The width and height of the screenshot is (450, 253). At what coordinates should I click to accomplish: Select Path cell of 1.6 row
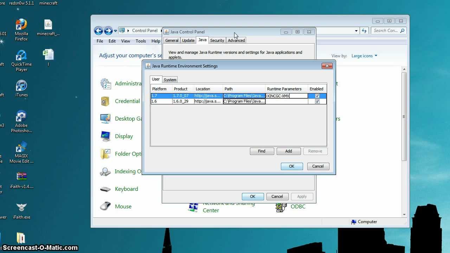point(244,102)
